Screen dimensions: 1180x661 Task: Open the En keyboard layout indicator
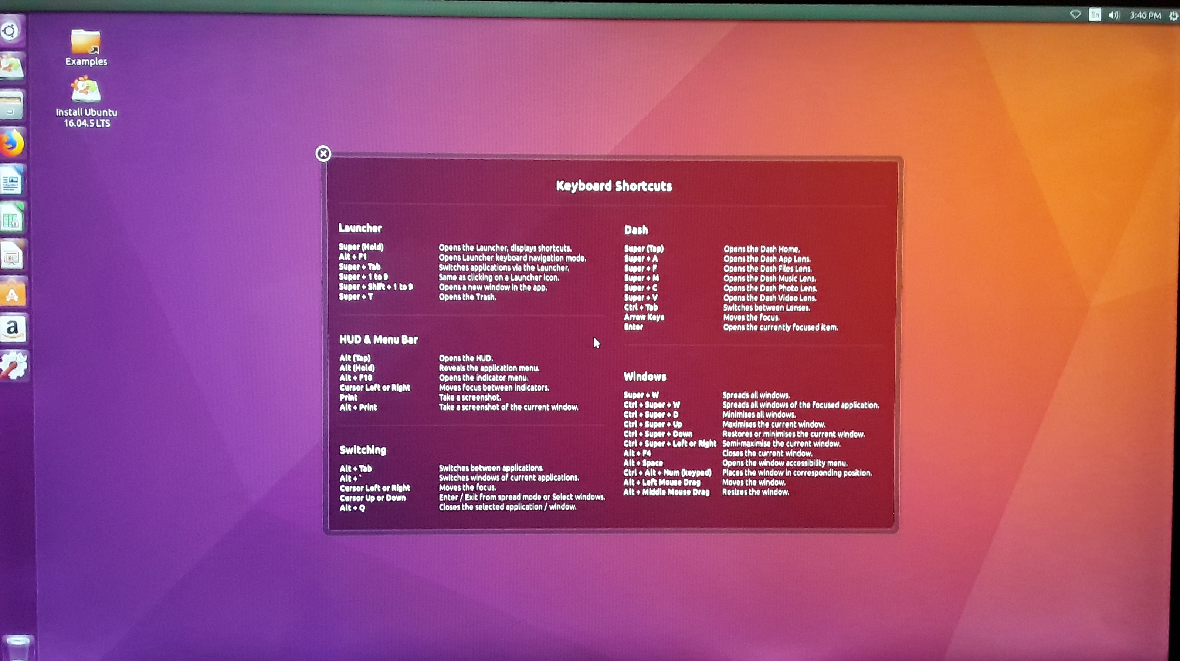tap(1095, 15)
